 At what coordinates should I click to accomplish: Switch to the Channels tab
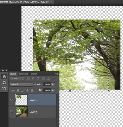point(23,74)
